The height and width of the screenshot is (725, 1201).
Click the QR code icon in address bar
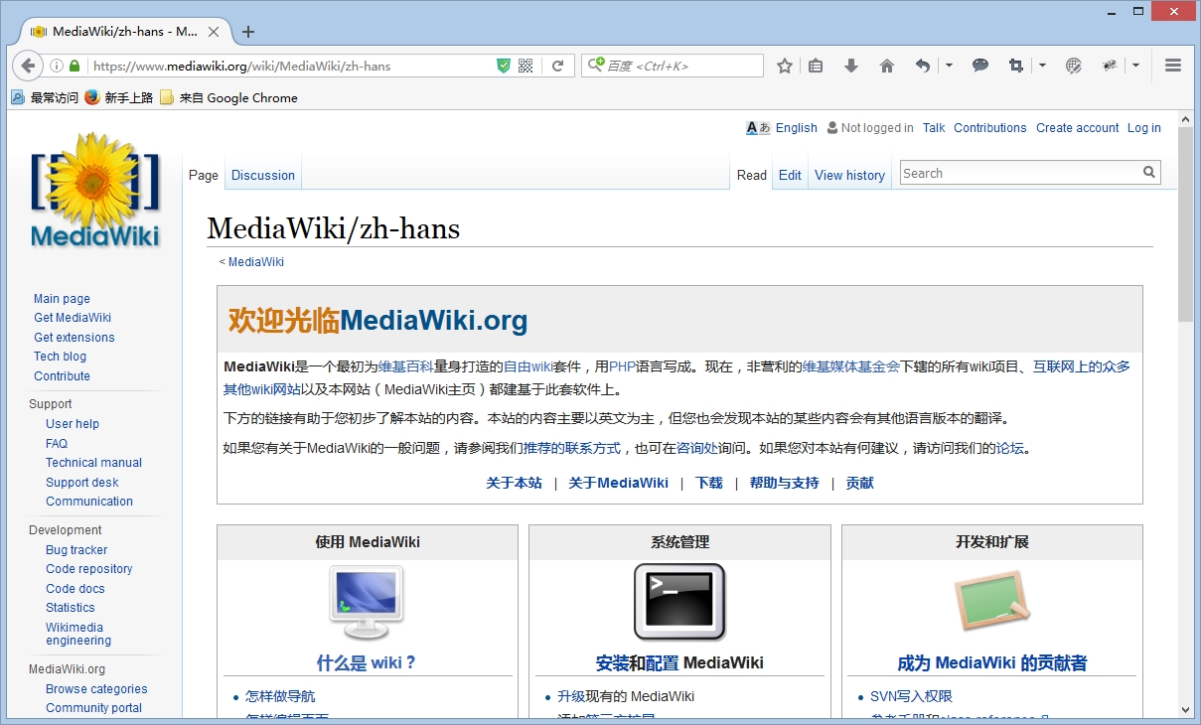[526, 66]
